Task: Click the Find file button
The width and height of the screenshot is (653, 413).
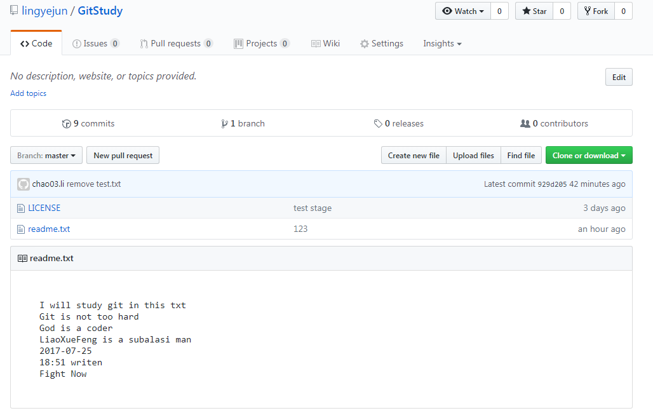Action: coord(521,156)
